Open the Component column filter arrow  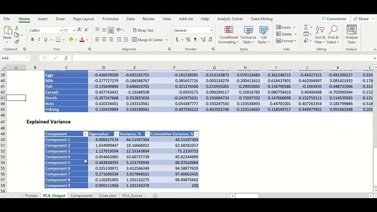[x=85, y=134]
